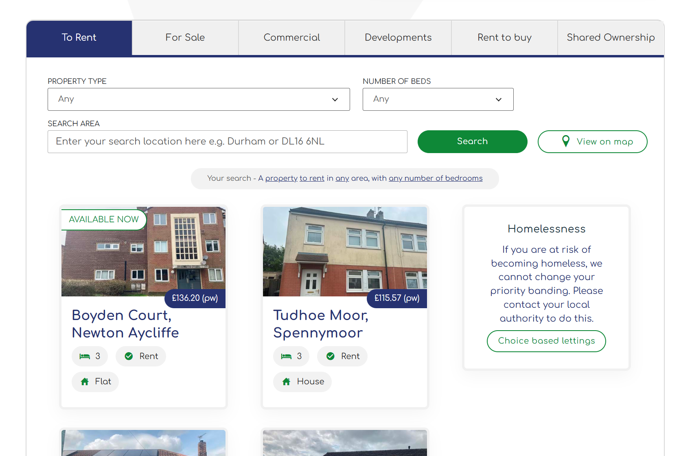Open the partly visible fourth property photo

[345, 443]
